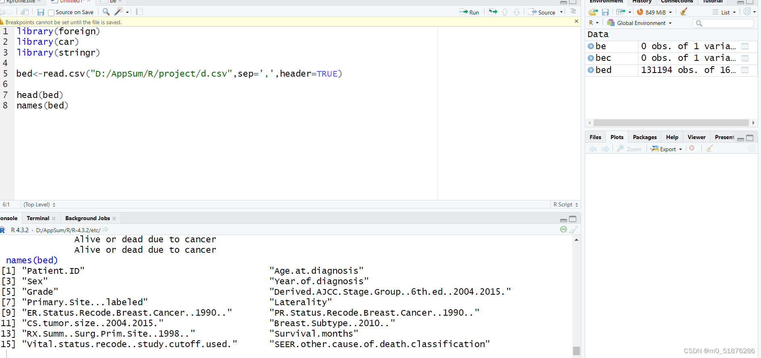
Task: Expand the 'bec' data object
Action: [591, 58]
